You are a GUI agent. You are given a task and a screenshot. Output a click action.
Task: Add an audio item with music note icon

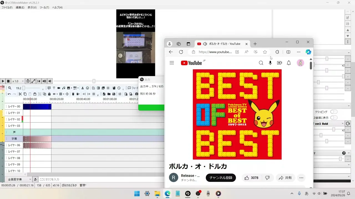(x=64, y=88)
